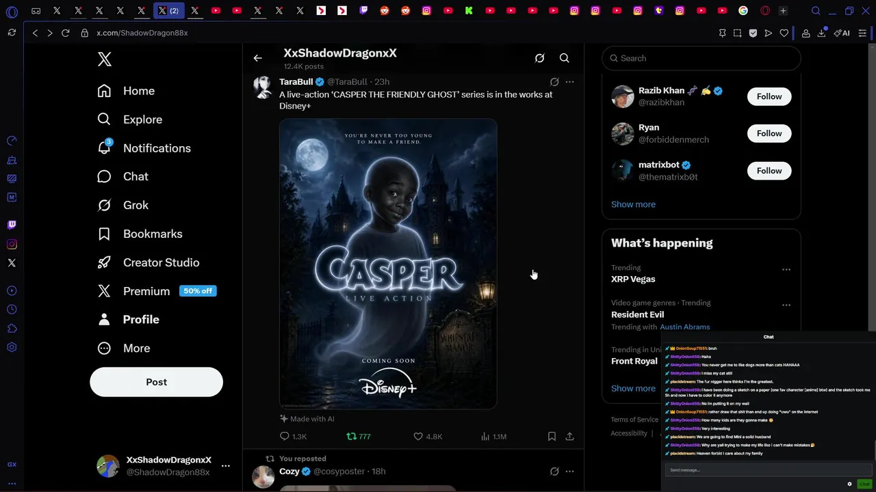This screenshot has height=492, width=876.
Task: Click in the X Search field
Action: click(701, 58)
